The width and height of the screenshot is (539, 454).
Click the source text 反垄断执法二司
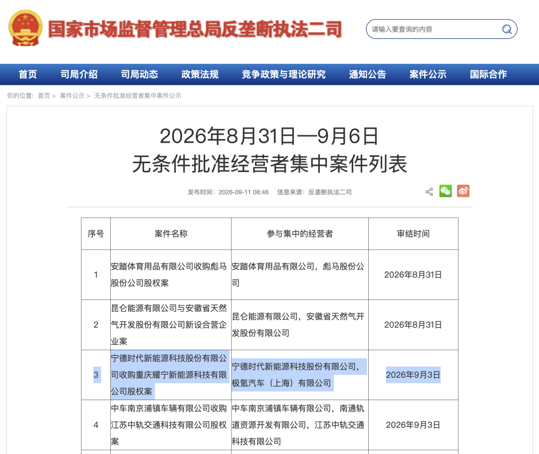330,192
